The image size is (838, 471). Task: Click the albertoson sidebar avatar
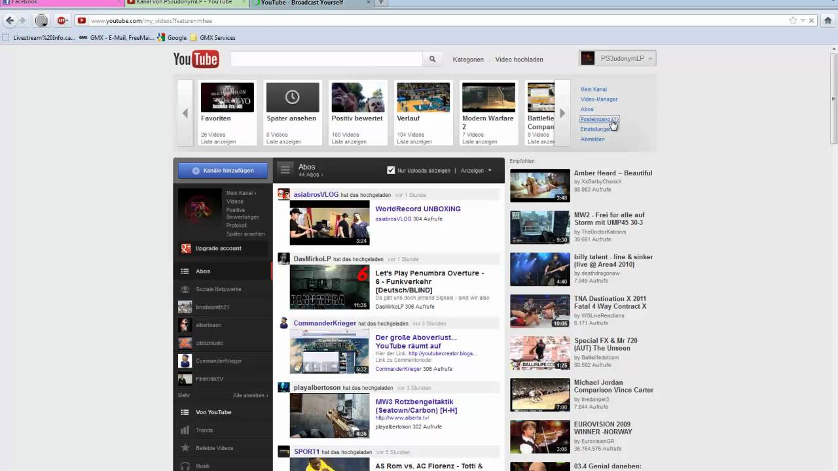coord(185,324)
